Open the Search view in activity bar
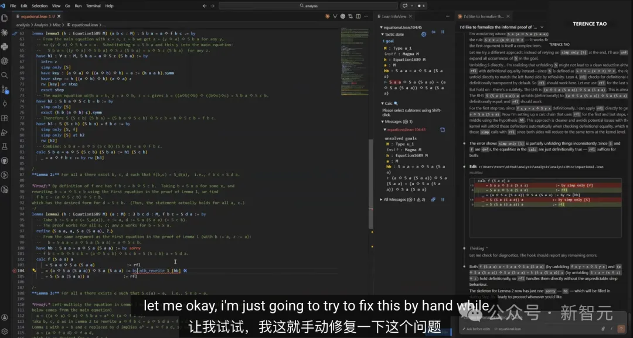 [5, 75]
